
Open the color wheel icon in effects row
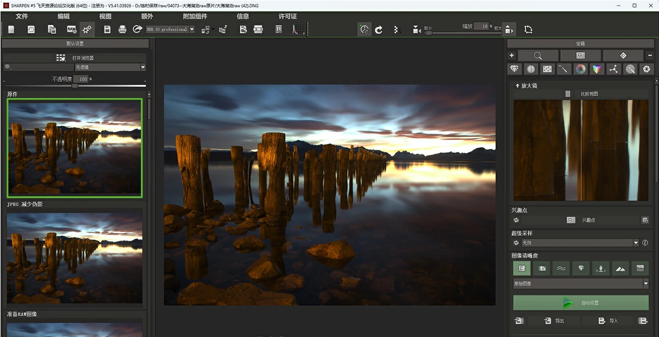[x=580, y=69]
